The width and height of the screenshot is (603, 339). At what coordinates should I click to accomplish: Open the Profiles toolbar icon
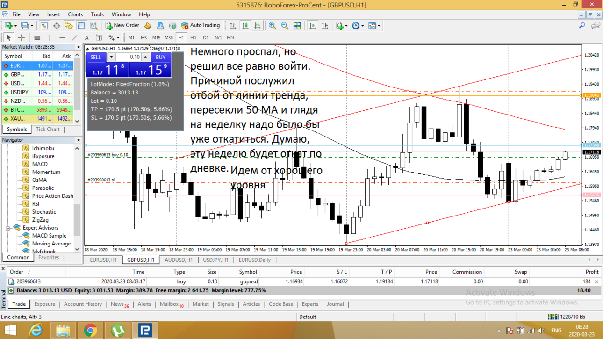coord(25,26)
